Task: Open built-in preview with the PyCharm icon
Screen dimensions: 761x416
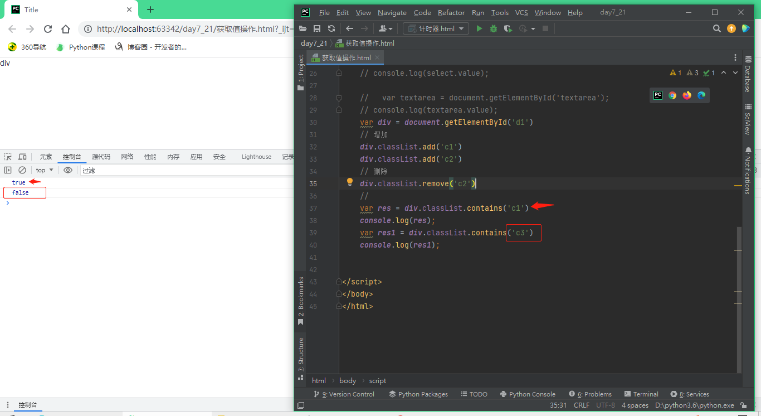Action: [658, 95]
